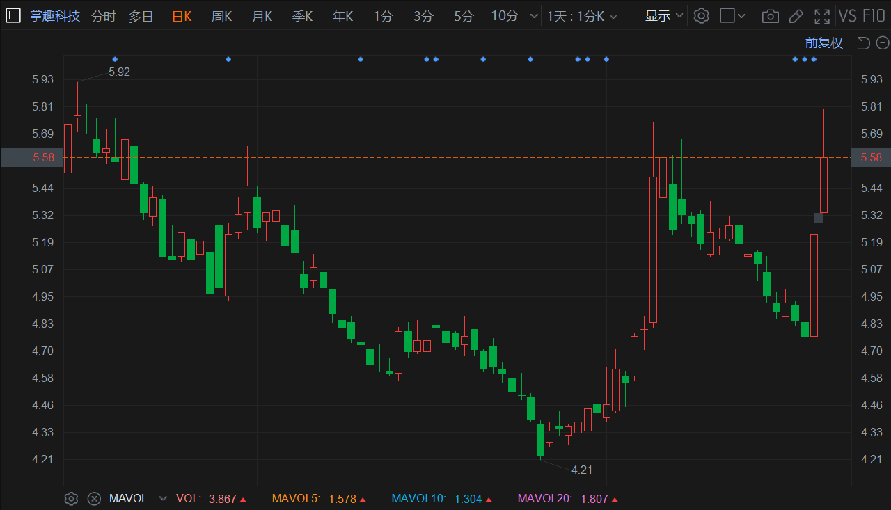Click the 4.21 low price annotation
The width and height of the screenshot is (891, 510).
click(x=582, y=470)
